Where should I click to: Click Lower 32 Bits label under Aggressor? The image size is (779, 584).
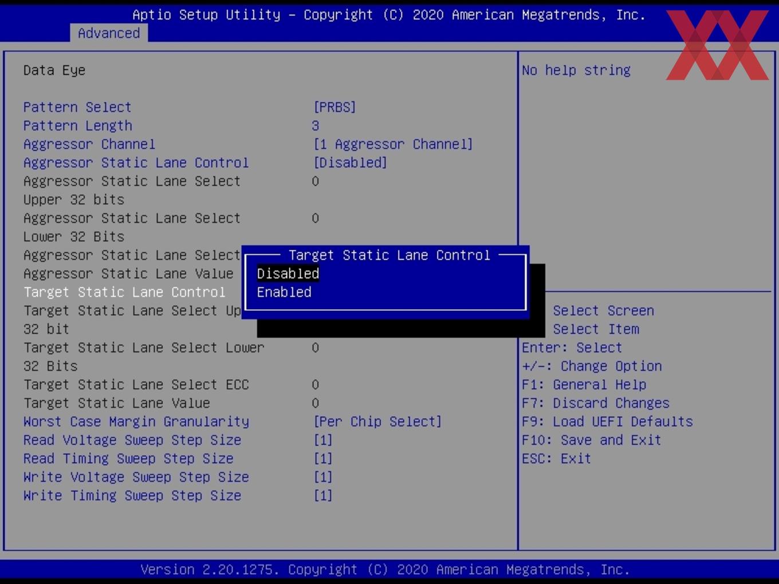(73, 236)
